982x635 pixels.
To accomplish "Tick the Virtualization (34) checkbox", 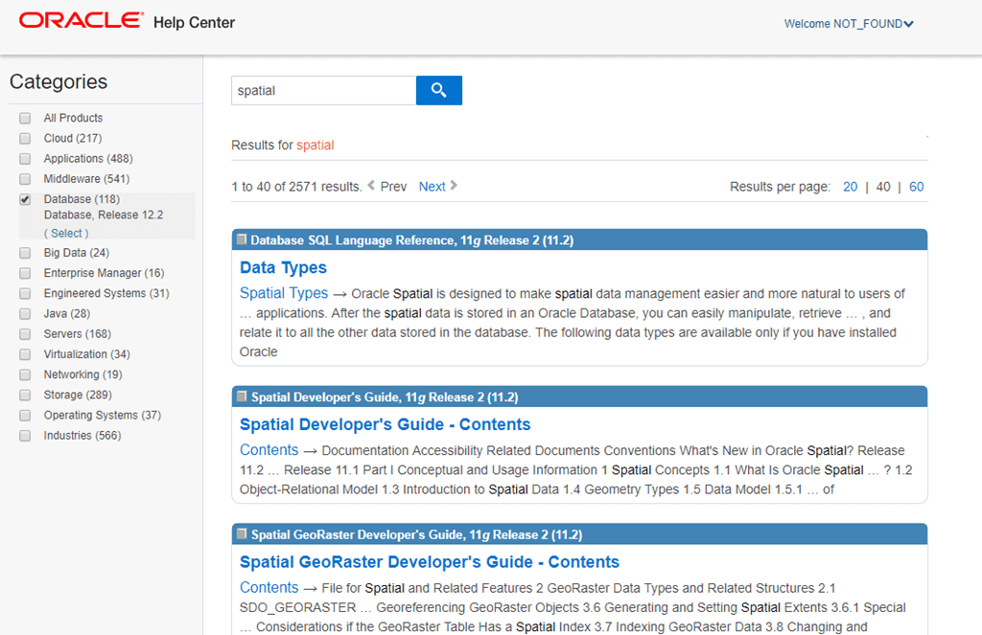I will [25, 354].
